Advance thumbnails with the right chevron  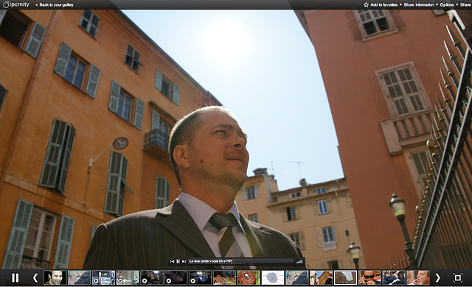pos(437,278)
